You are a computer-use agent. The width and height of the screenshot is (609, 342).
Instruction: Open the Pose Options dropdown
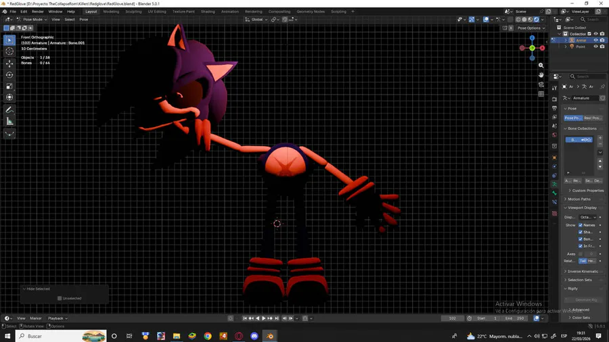point(531,28)
